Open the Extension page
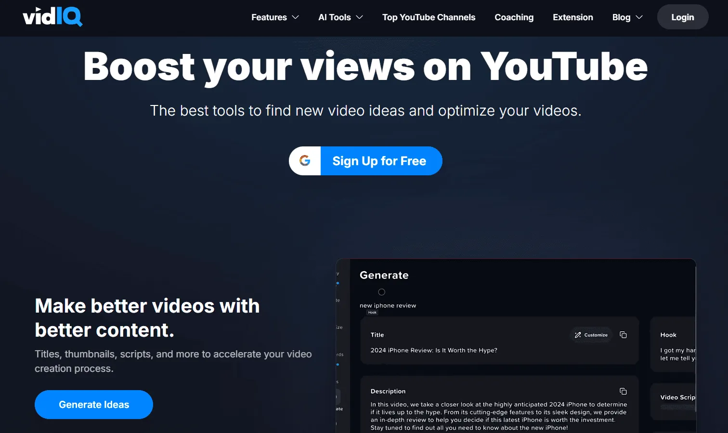The width and height of the screenshot is (728, 433). [x=573, y=17]
